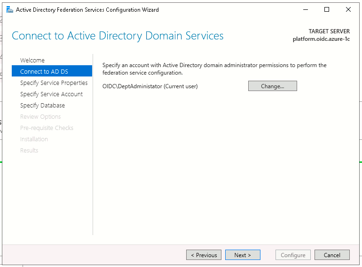This screenshot has height=267, width=362.
Task: Switch to Specify Service Account step
Action: click(x=51, y=94)
